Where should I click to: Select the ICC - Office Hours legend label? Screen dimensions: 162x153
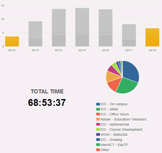pyautogui.click(x=115, y=114)
